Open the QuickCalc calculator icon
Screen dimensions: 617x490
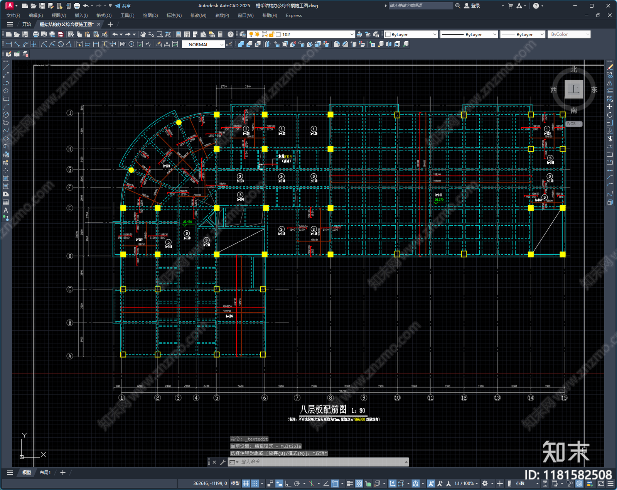[220, 34]
